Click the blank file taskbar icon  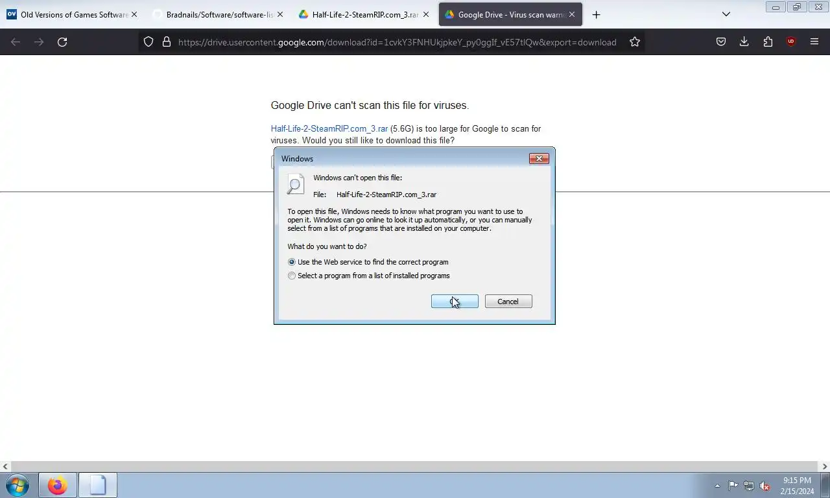click(x=98, y=485)
